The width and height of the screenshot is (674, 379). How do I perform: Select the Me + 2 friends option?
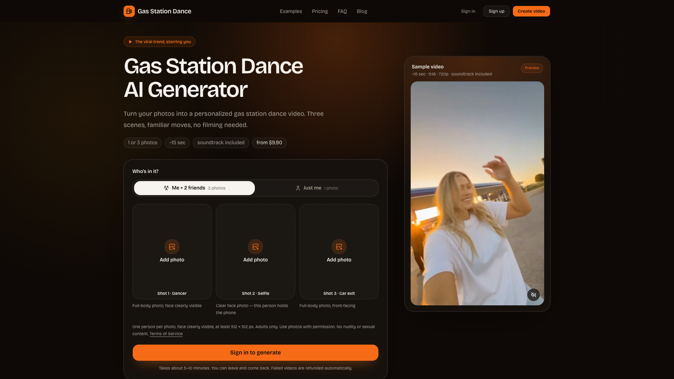(x=194, y=188)
